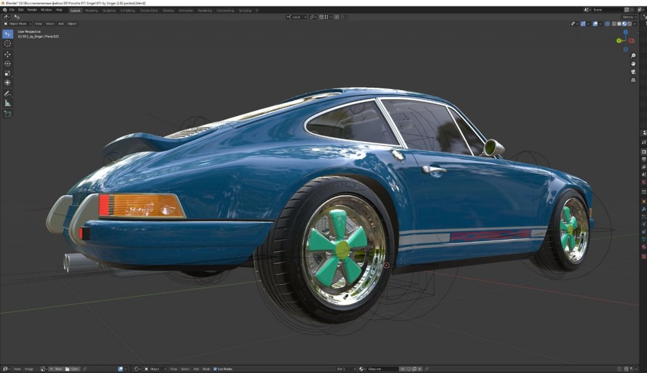647x373 pixels.
Task: Open the Object Mode dropdown
Action: pos(18,23)
